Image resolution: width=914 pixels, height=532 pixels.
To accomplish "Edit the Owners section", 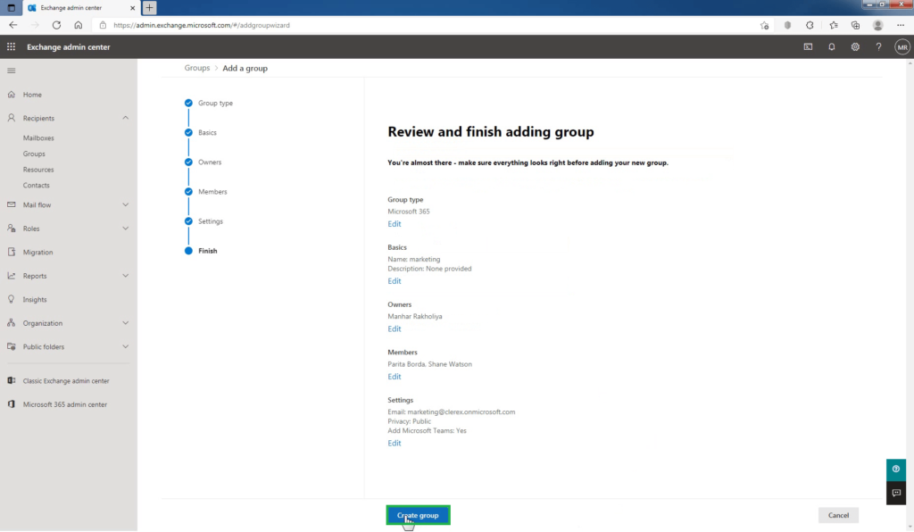I will 394,328.
